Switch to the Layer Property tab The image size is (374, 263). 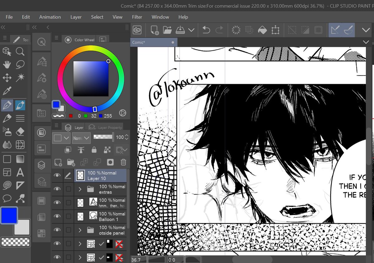[105, 127]
